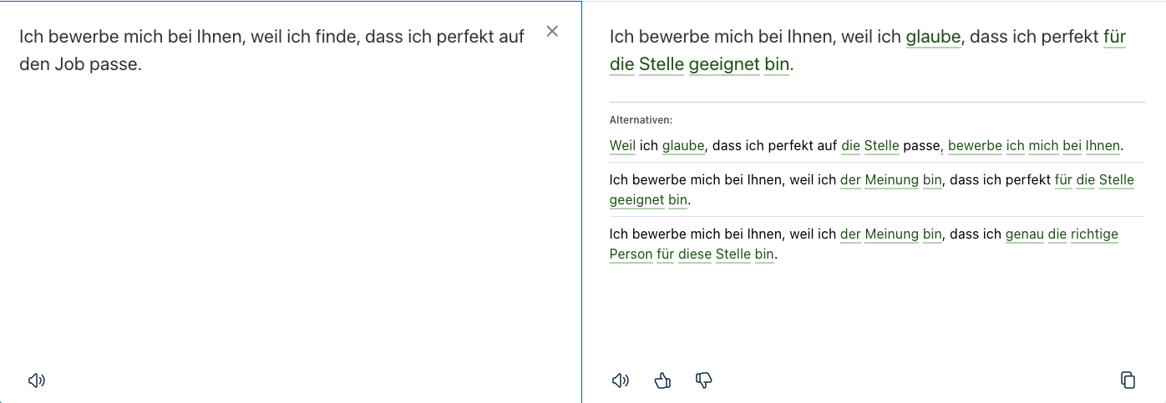Click the word "glaube" in main translation
The height and width of the screenshot is (403, 1166).
pyautogui.click(x=933, y=37)
